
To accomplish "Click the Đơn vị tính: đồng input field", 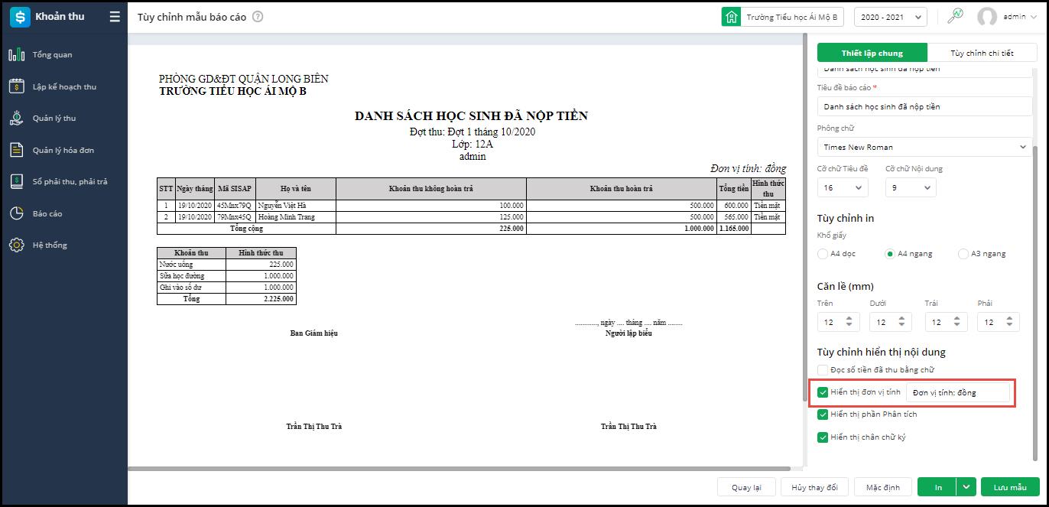I will point(958,392).
